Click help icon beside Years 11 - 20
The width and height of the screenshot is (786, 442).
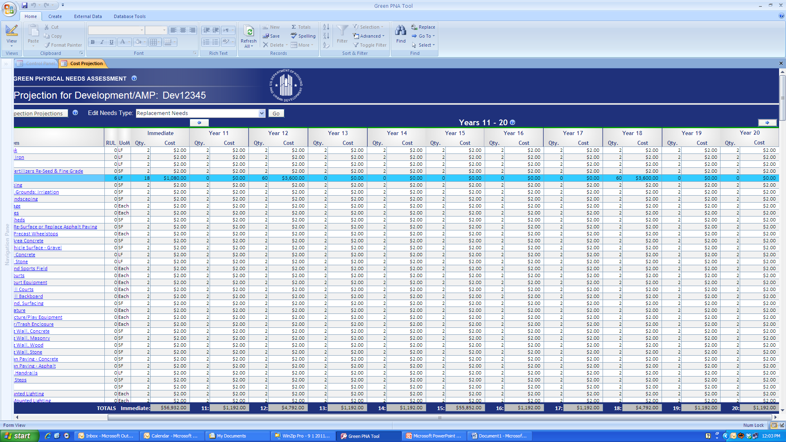pyautogui.click(x=513, y=122)
